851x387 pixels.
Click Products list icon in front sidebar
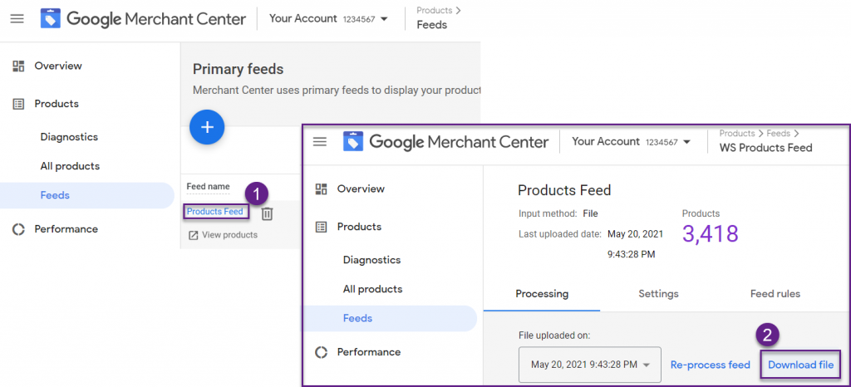[322, 227]
